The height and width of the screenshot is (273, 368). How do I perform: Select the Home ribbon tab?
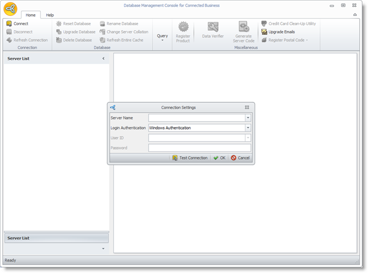pyautogui.click(x=31, y=15)
